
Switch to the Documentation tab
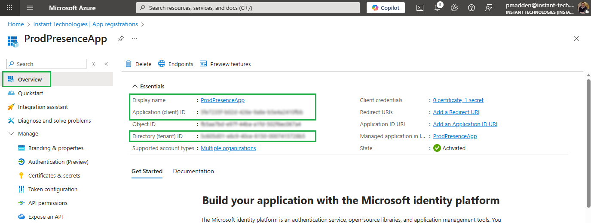point(193,171)
